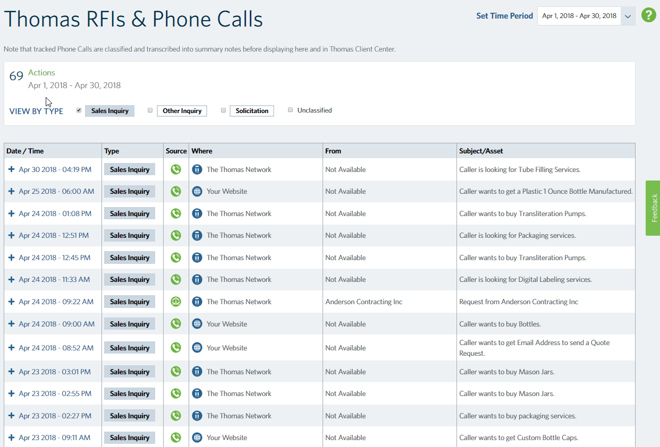The height and width of the screenshot is (447, 660).
Task: Click the green help question mark icon
Action: (x=648, y=15)
